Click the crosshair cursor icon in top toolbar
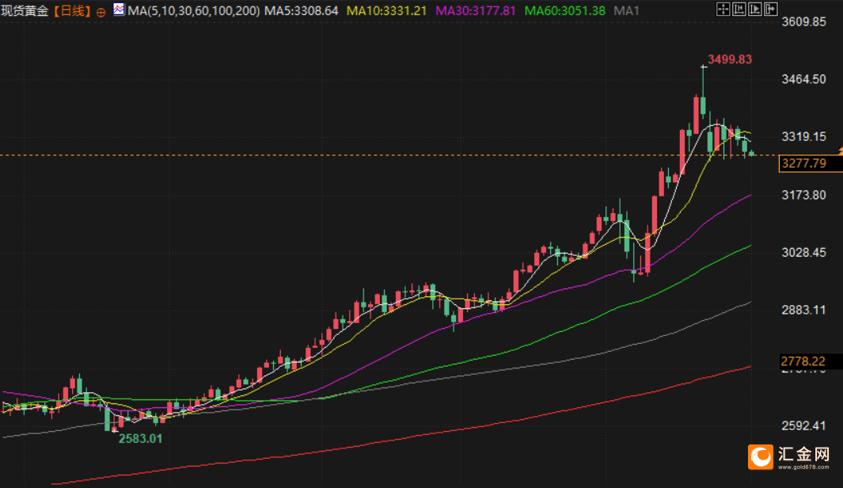The height and width of the screenshot is (488, 843). point(723,10)
